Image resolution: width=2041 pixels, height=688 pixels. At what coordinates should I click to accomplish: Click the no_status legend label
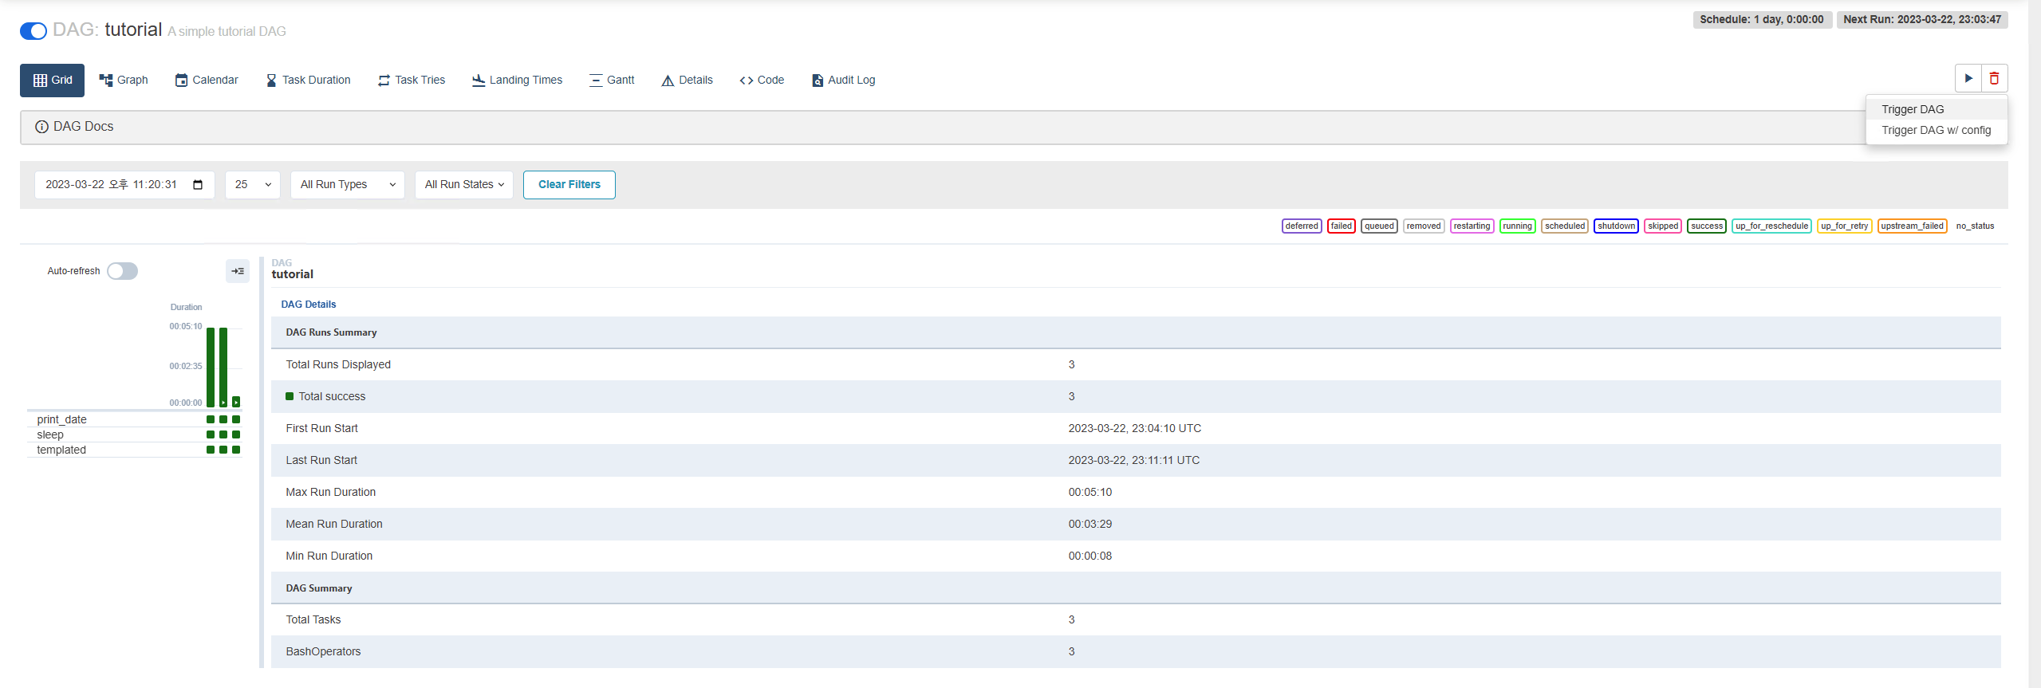click(1975, 226)
